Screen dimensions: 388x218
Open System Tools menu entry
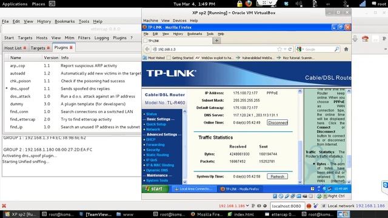point(157,180)
